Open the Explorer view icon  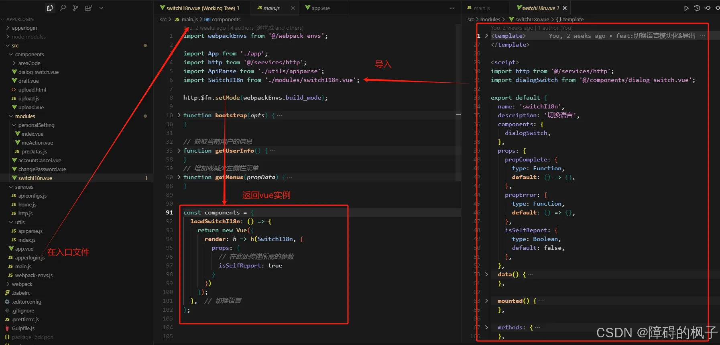click(50, 8)
